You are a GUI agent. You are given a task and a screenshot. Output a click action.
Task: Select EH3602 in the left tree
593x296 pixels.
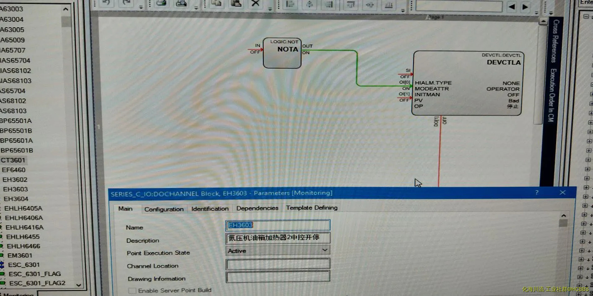click(15, 180)
